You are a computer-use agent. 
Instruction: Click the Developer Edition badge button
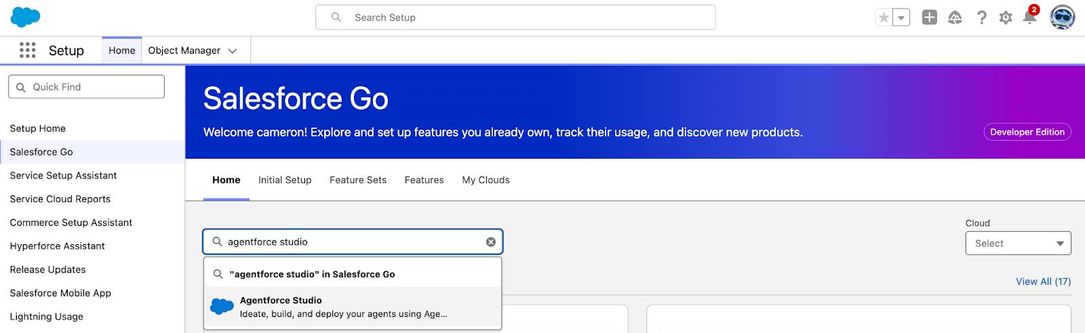pos(1027,132)
